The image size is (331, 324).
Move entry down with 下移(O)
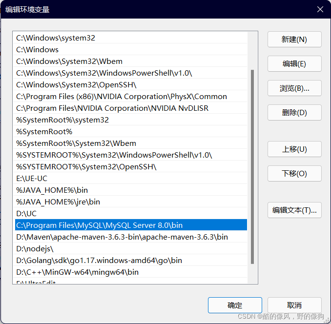pyautogui.click(x=294, y=173)
